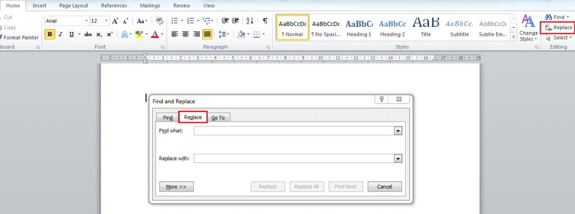Viewport: 575px width, 214px height.
Task: Apply Underline formatting
Action: (x=71, y=34)
